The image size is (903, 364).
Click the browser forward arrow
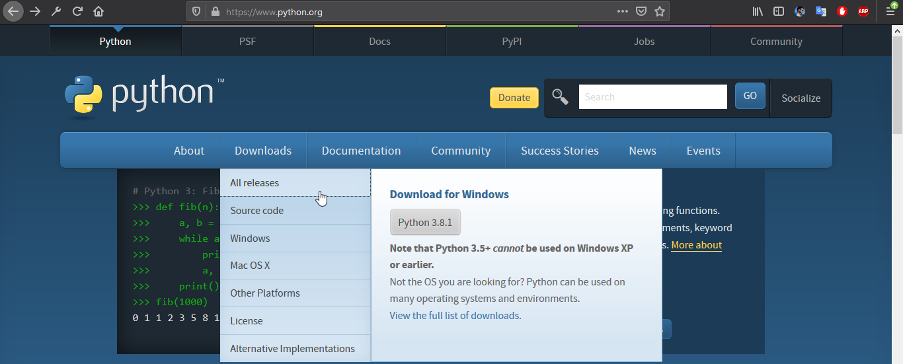tap(35, 11)
